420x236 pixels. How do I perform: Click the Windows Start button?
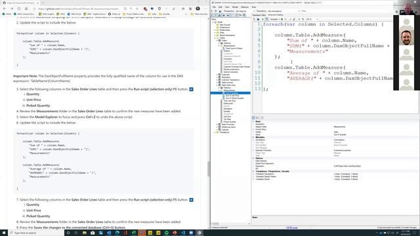pos(4,233)
